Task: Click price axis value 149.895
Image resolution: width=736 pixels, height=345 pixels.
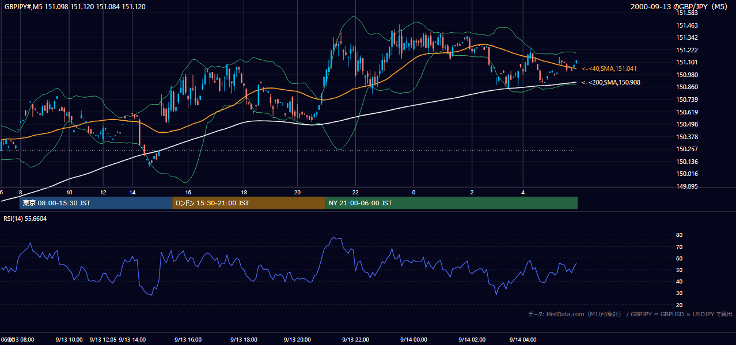Action: click(686, 186)
